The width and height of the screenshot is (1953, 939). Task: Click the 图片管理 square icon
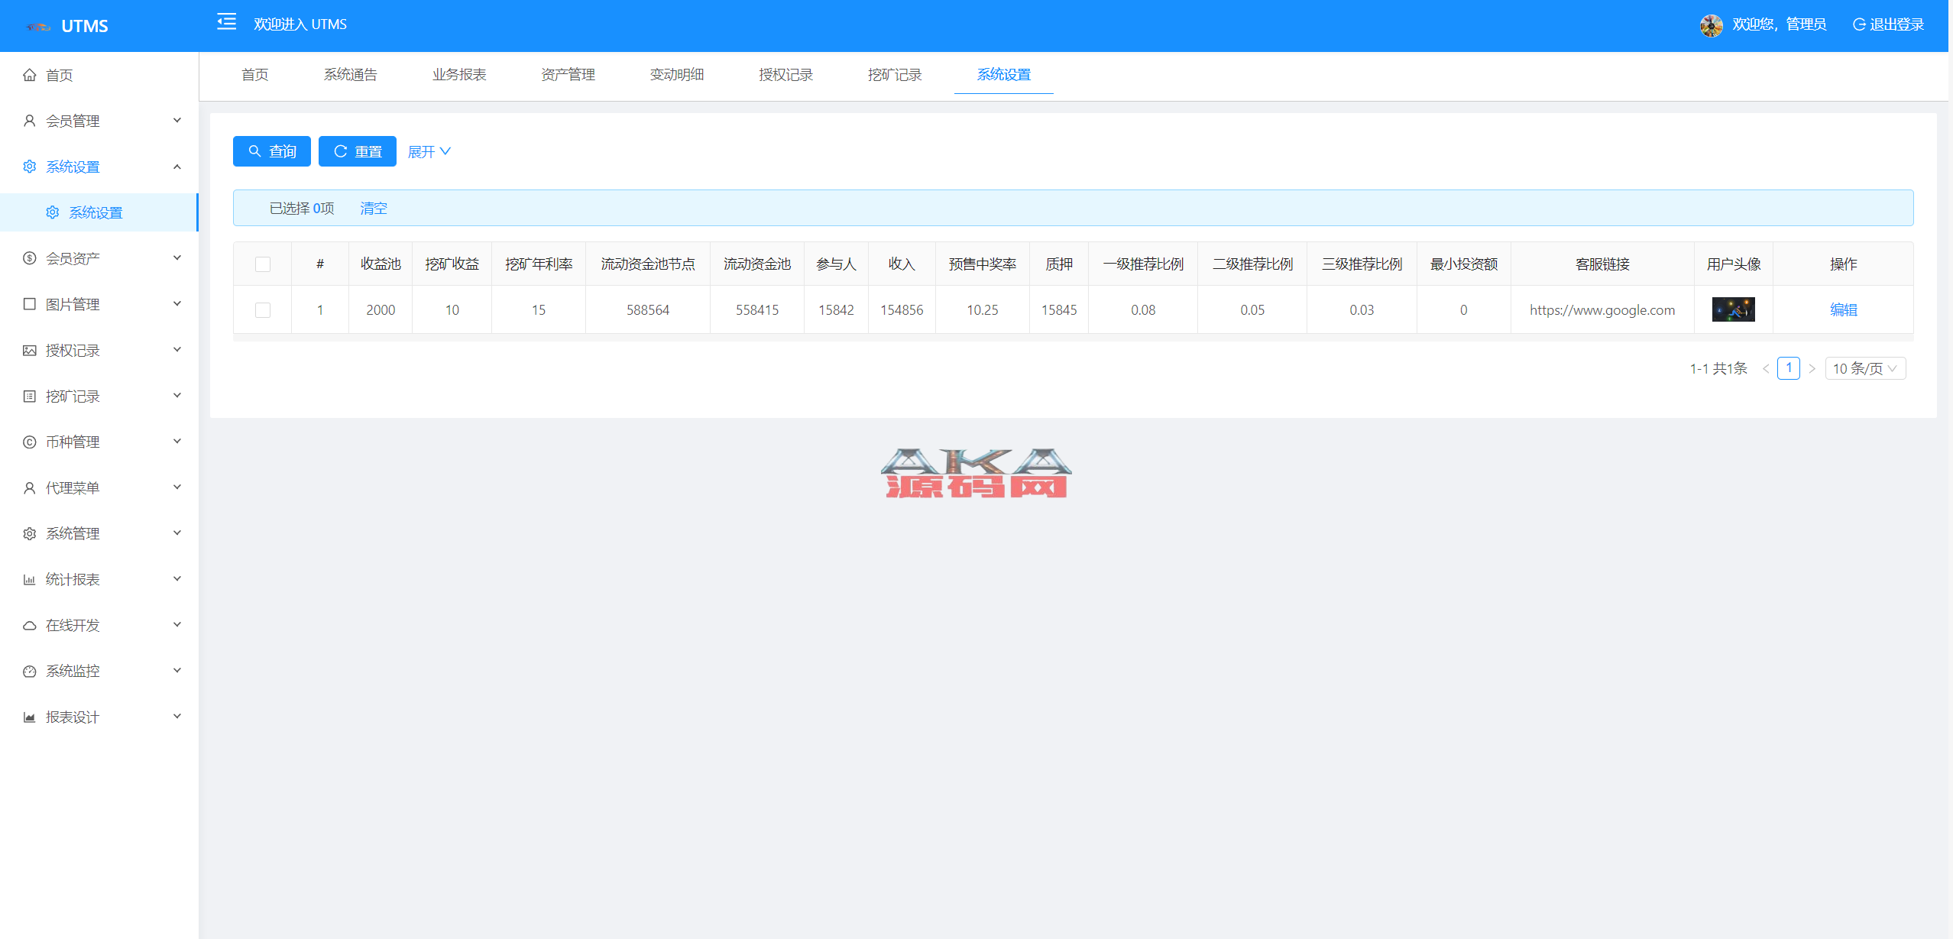click(30, 304)
